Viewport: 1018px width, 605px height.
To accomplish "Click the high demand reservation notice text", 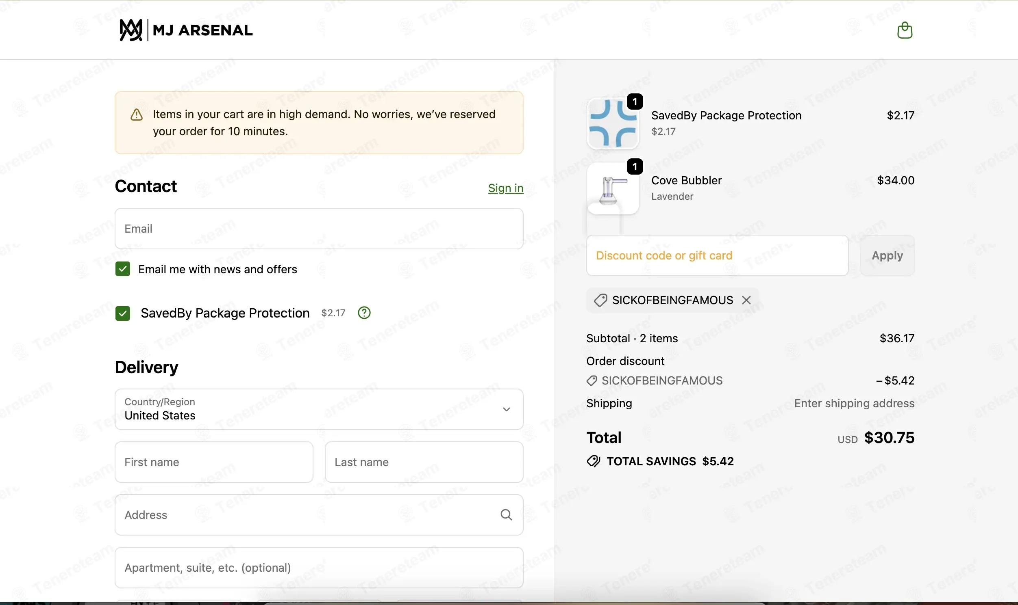I will click(324, 123).
